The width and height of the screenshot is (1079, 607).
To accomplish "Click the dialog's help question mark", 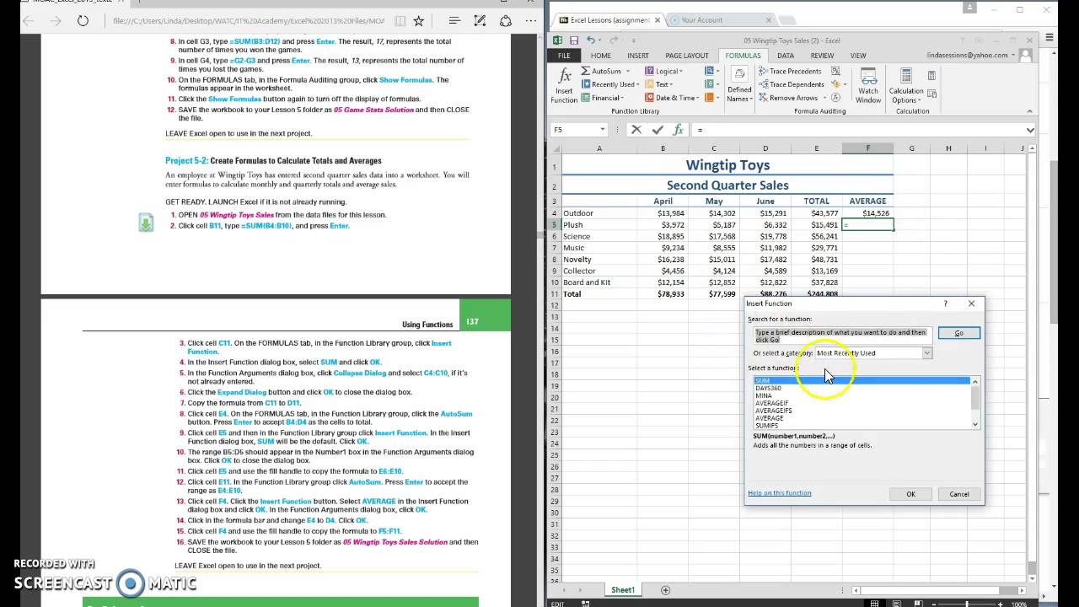I will click(945, 303).
